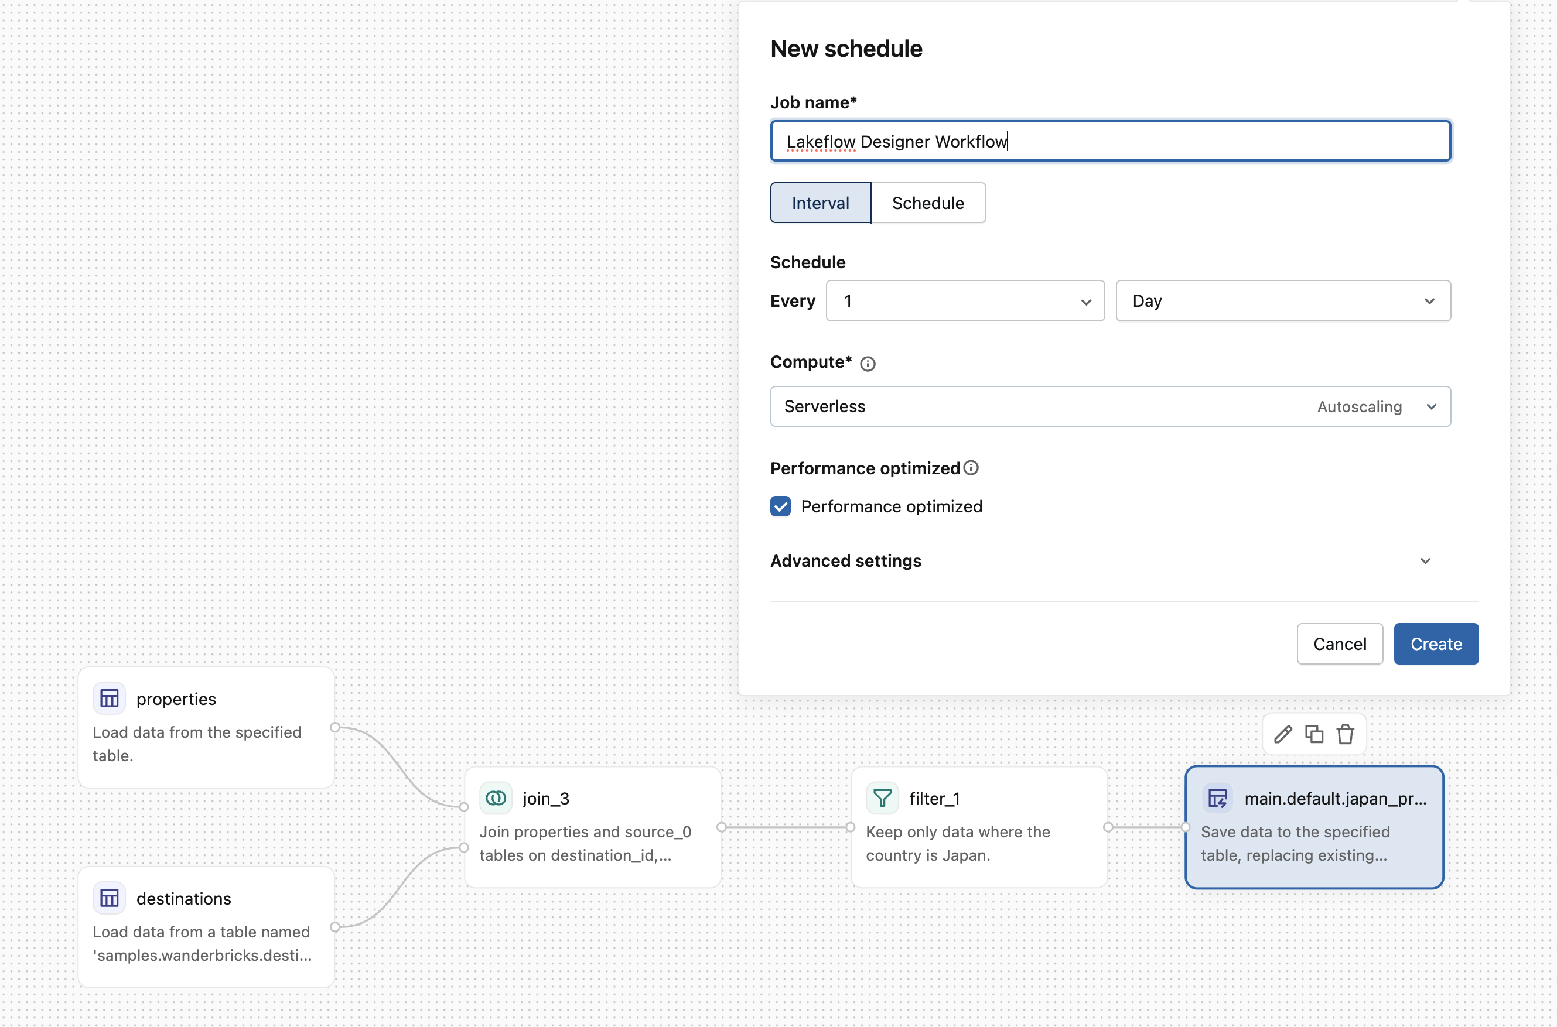Viewport: 1557px width, 1027px height.
Task: Click the Performance optimized info icon
Action: [971, 468]
